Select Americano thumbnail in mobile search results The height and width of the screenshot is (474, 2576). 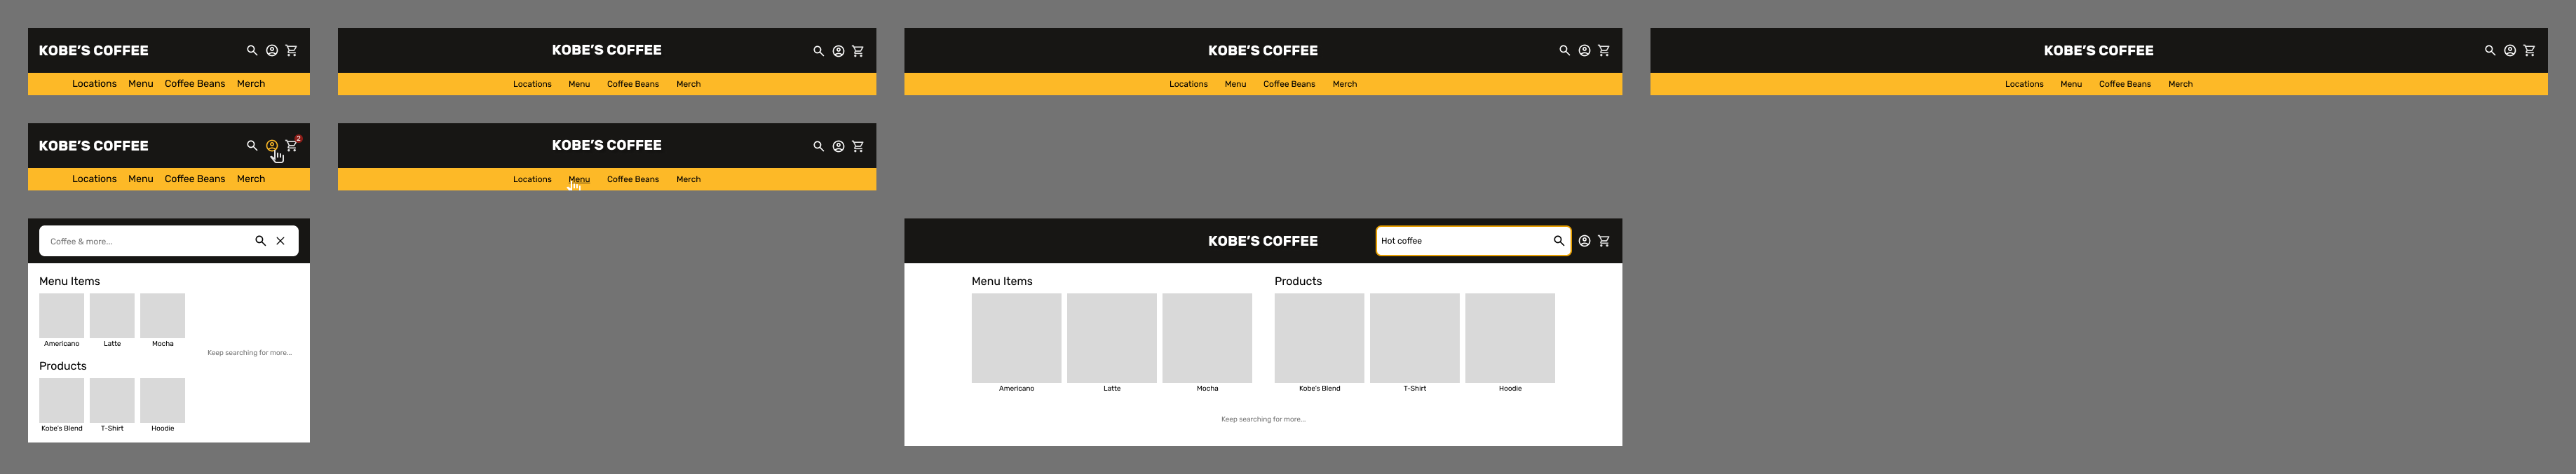point(62,315)
